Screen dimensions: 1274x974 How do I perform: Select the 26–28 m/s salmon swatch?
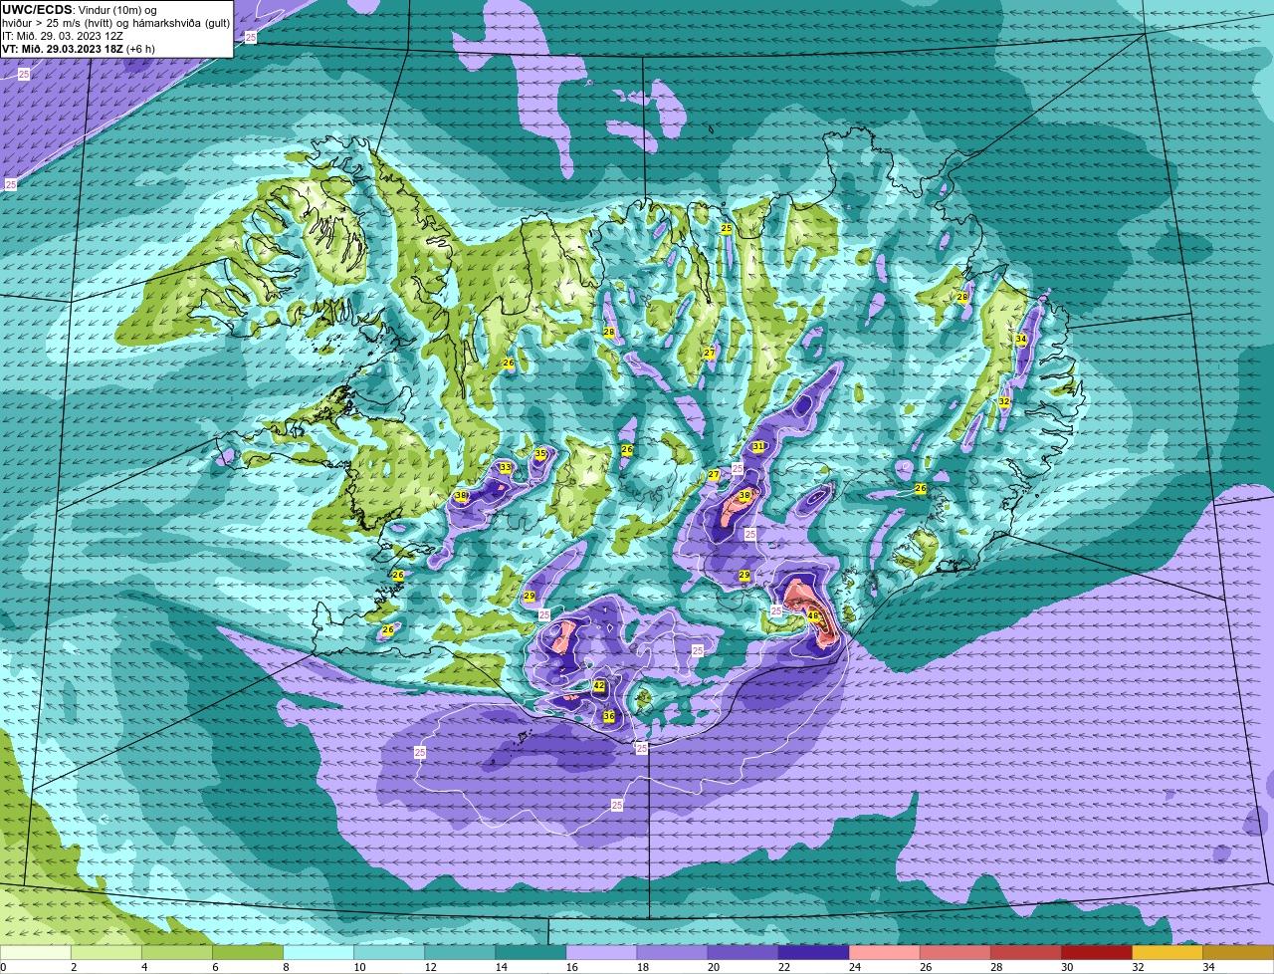(x=956, y=953)
